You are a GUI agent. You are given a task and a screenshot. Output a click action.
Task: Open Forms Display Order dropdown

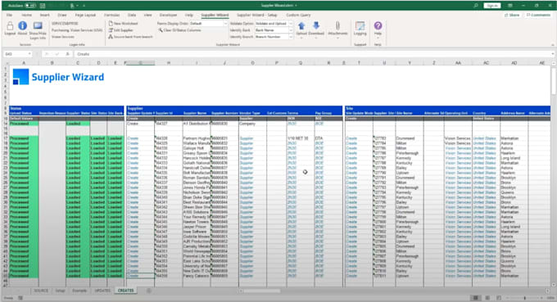225,24
